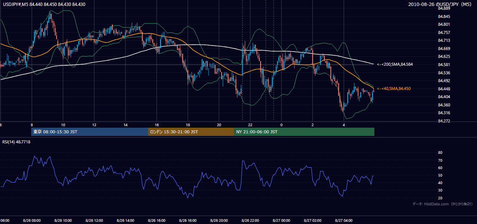Screen dimensions: 477x224
Task: Click the 84.316 price axis label
Action: pyautogui.click(x=444, y=113)
